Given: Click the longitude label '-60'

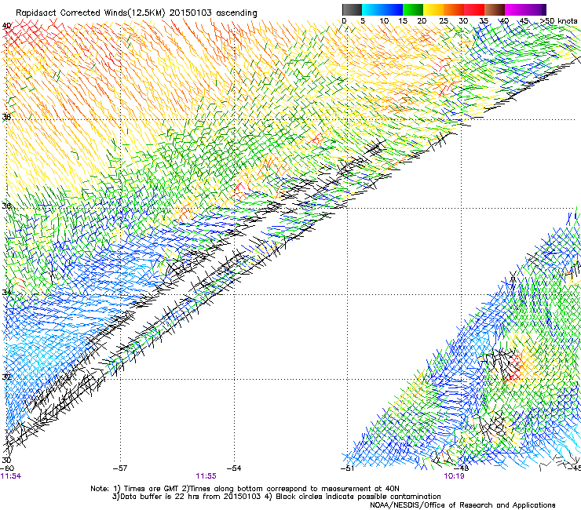Looking at the screenshot, I should pos(7,468).
